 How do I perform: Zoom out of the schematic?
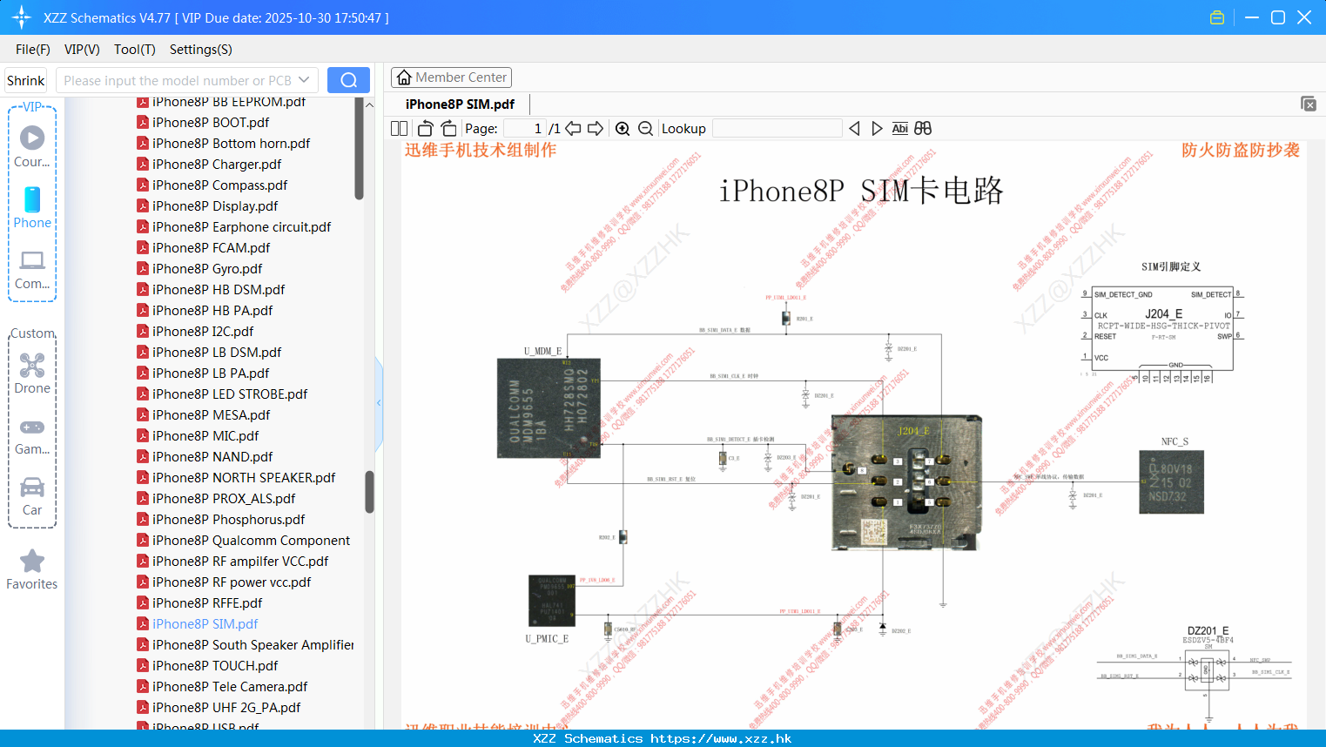(x=645, y=128)
